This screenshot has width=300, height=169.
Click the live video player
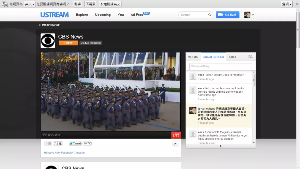(110, 92)
